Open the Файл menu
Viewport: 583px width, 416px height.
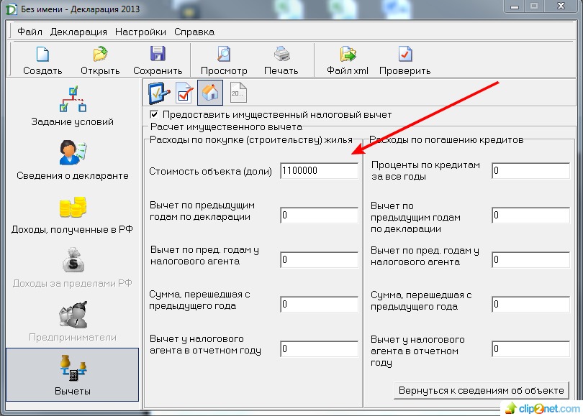30,32
